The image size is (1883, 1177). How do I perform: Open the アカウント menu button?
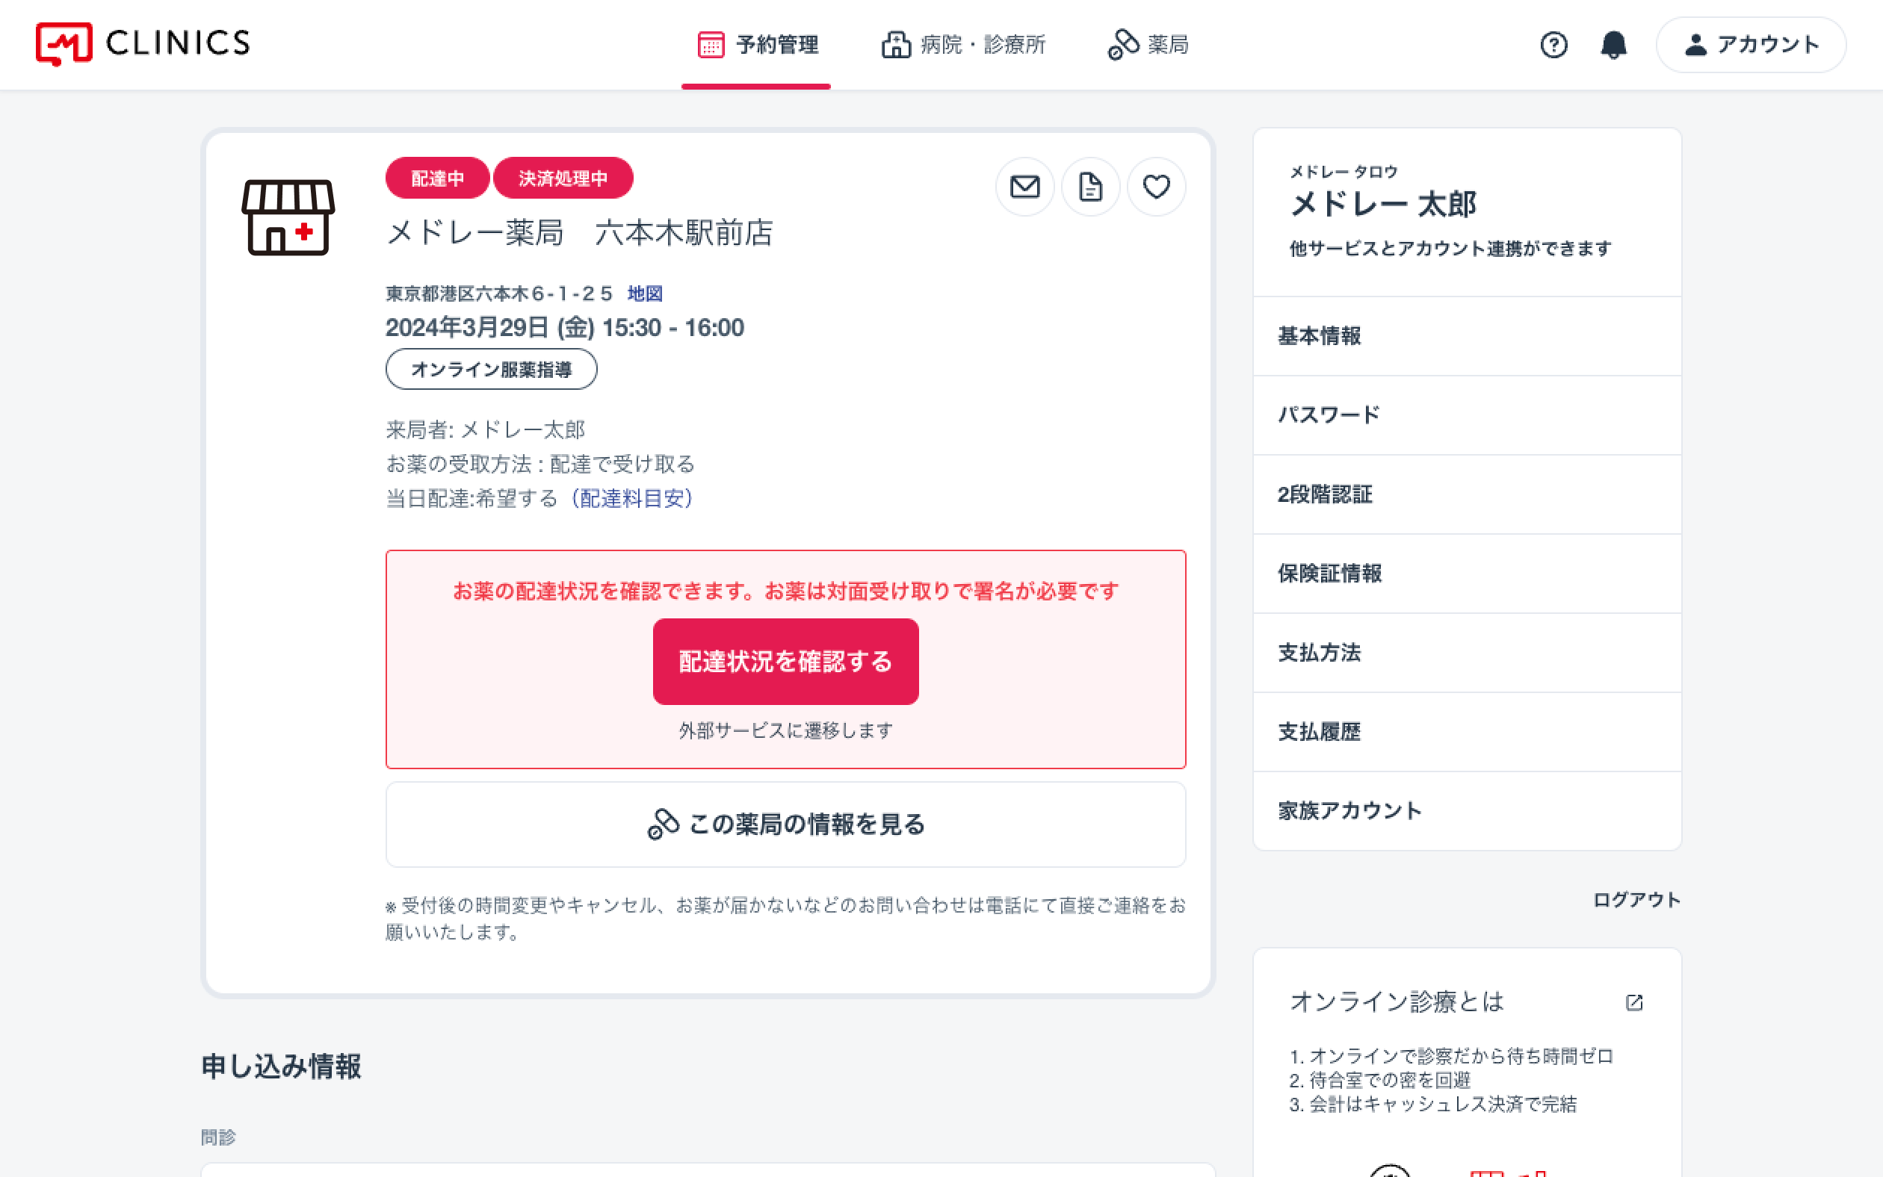pyautogui.click(x=1751, y=44)
